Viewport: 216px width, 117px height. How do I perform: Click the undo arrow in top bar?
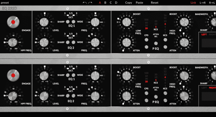(85, 3)
